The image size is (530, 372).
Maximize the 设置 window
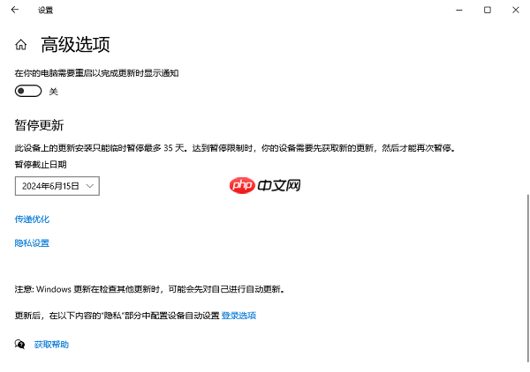(487, 10)
